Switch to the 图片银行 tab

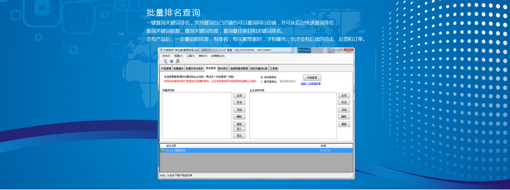(x=223, y=69)
